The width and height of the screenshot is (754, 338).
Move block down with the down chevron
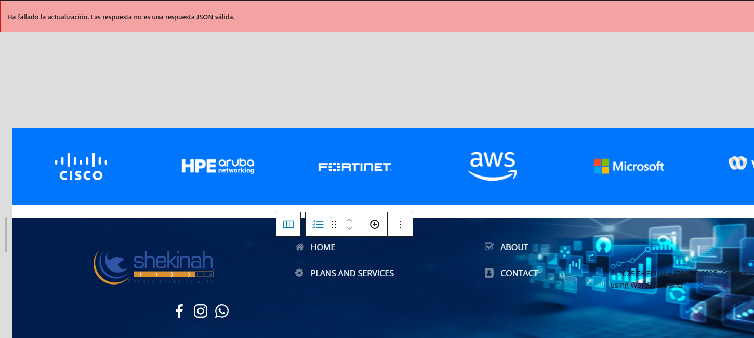[x=349, y=228]
